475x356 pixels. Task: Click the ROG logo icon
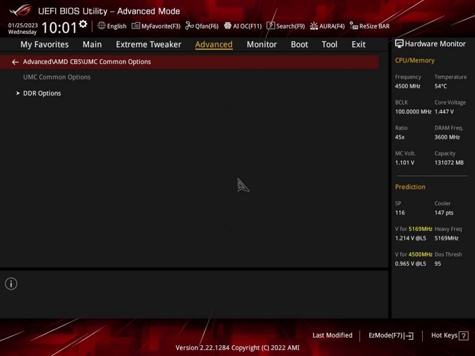pos(20,10)
